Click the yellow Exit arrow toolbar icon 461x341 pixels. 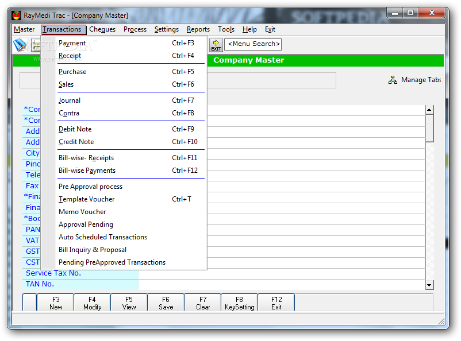click(x=216, y=45)
